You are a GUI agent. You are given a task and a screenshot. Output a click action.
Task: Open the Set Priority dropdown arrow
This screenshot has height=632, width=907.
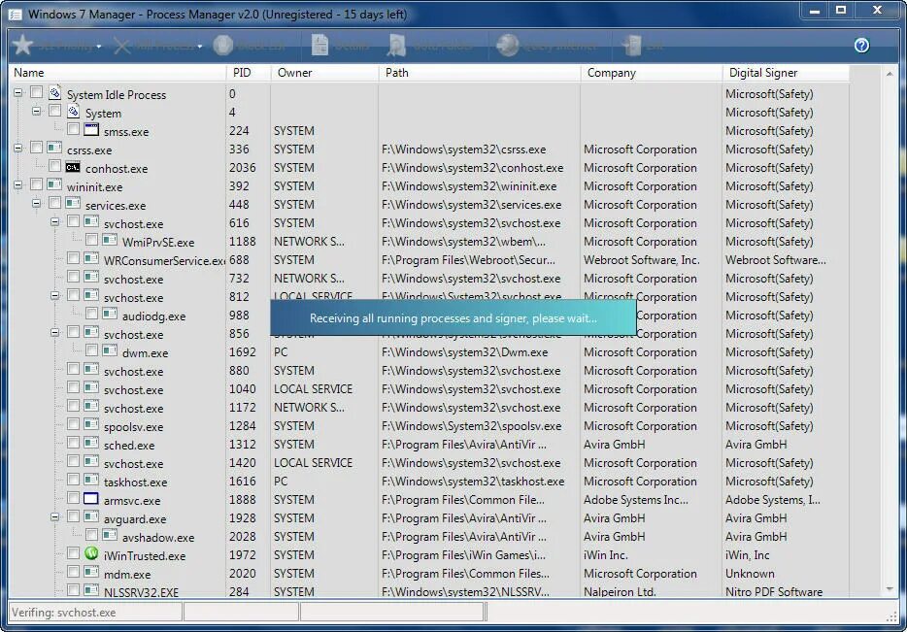pyautogui.click(x=99, y=47)
